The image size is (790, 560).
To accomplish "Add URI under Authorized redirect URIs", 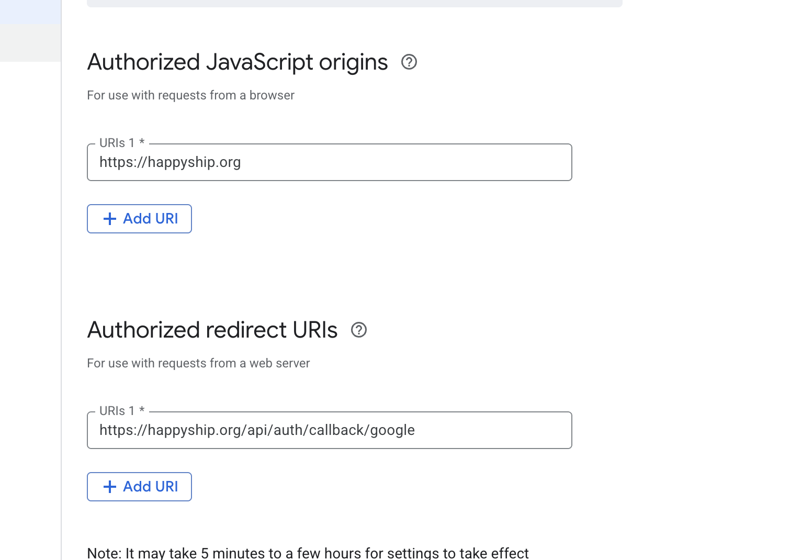I will click(139, 487).
